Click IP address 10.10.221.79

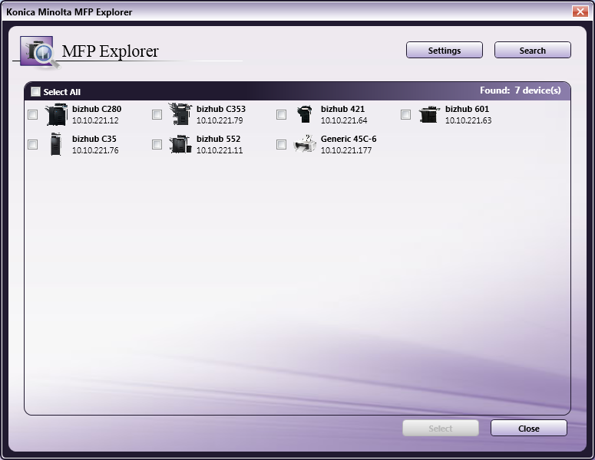[220, 120]
